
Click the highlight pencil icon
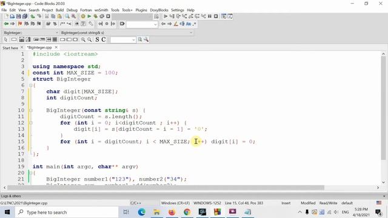(176, 24)
